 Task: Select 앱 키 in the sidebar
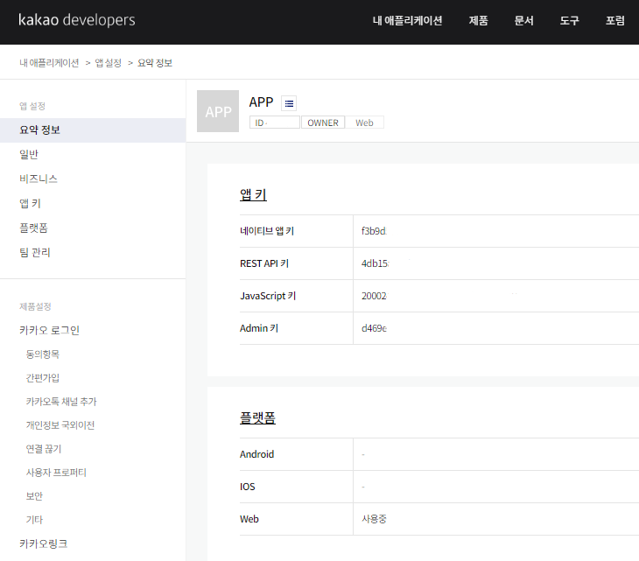(30, 203)
